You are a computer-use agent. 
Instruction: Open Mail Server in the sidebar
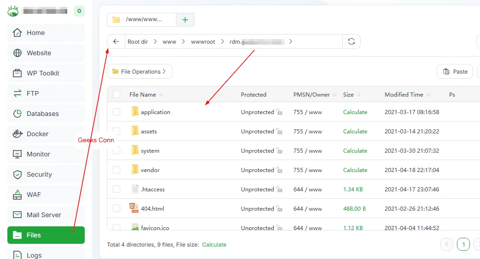(46, 215)
